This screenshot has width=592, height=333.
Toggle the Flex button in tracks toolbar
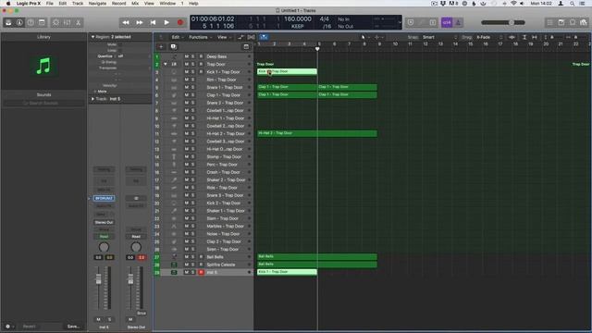(251, 37)
